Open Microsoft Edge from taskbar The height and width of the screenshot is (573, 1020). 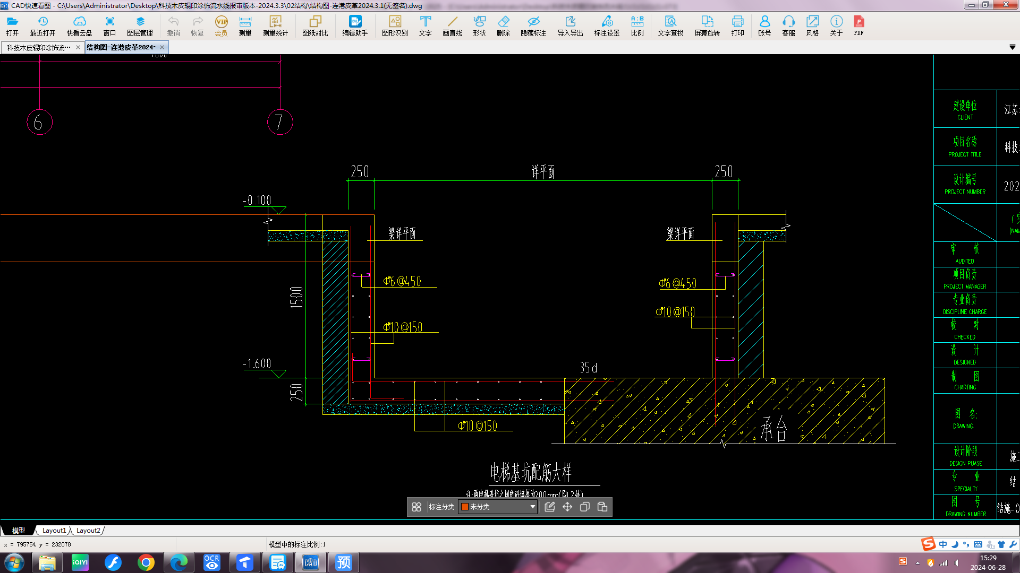tap(179, 562)
